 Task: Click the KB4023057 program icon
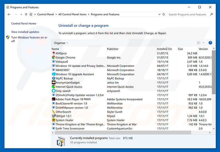[x=53, y=70]
